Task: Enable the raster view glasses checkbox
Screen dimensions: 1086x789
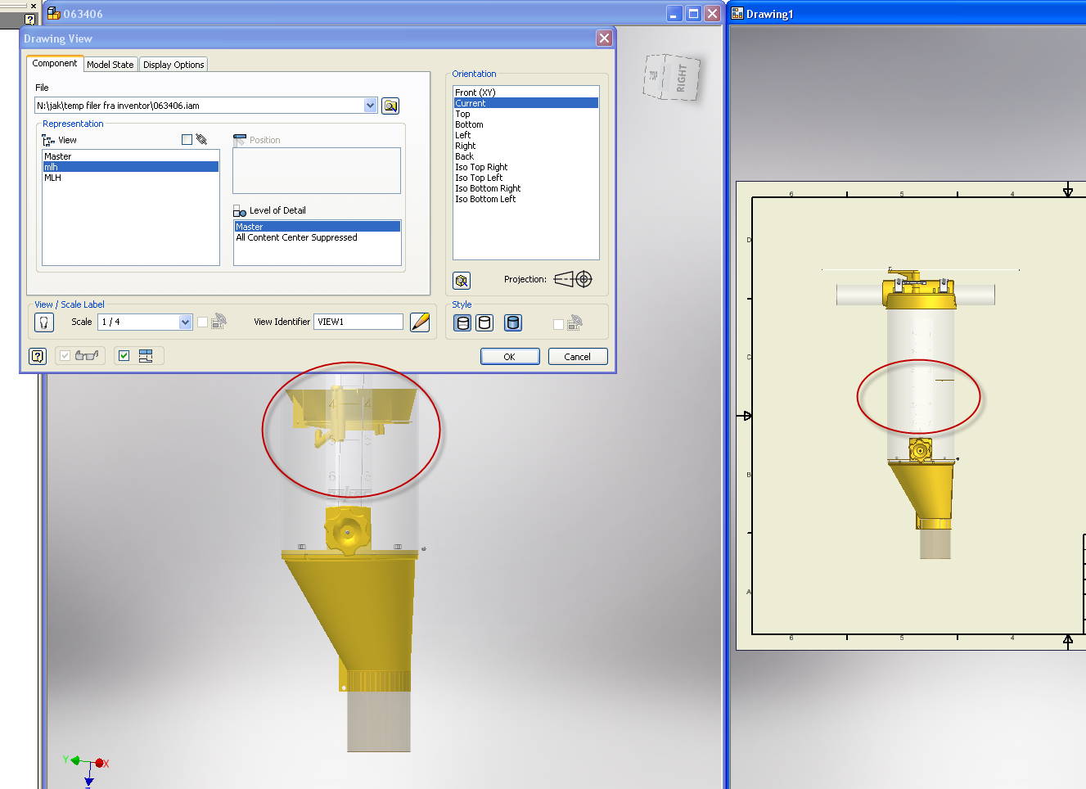Action: pyautogui.click(x=64, y=355)
